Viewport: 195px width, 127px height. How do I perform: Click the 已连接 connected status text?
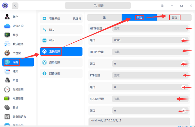(77, 19)
